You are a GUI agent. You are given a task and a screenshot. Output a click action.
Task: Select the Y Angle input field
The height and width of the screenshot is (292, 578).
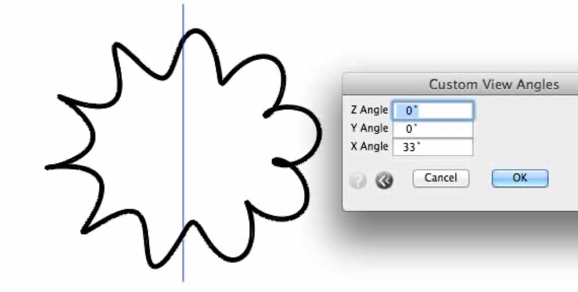coord(432,129)
